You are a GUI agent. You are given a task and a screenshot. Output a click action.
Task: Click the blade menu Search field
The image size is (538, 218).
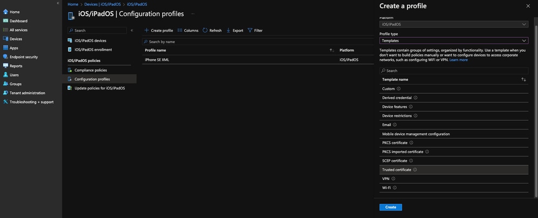(97, 31)
